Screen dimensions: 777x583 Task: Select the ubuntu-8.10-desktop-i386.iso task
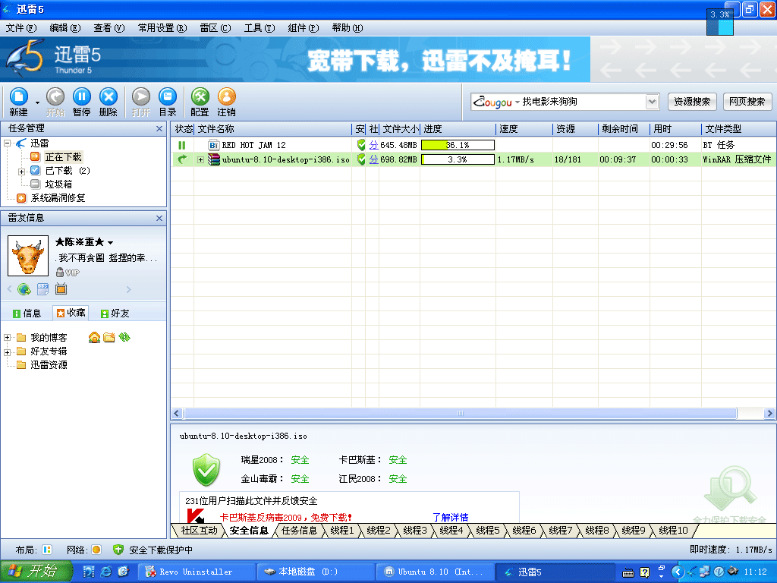click(286, 159)
